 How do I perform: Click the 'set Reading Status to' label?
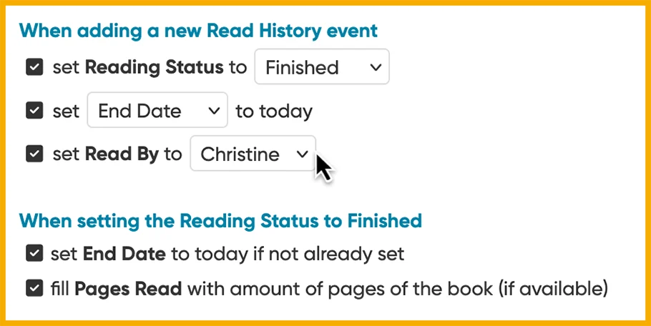(150, 67)
